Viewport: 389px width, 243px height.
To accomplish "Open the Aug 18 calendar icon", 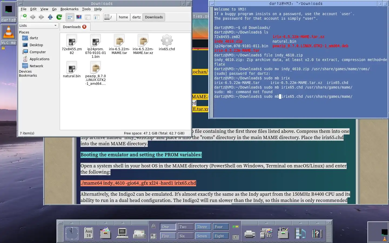I will tap(89, 233).
